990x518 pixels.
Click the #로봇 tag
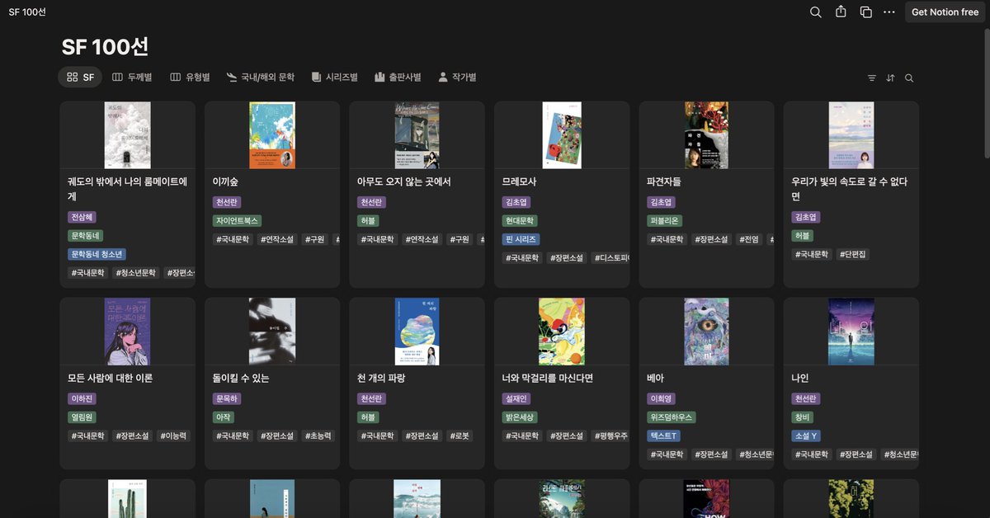(x=460, y=436)
